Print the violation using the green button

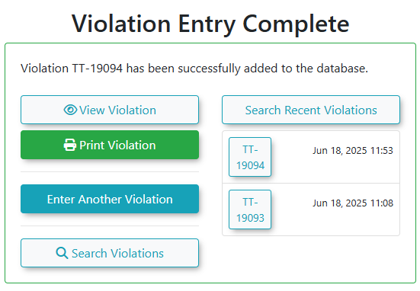[x=110, y=145]
